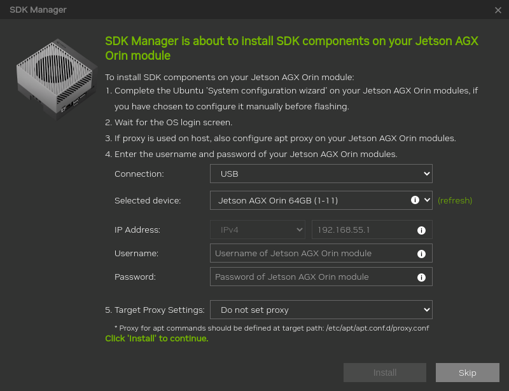Click the info icon in IP Address field

tap(421, 230)
